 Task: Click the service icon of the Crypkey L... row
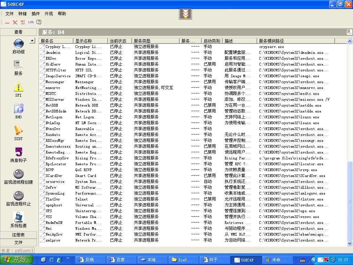coord(42,47)
